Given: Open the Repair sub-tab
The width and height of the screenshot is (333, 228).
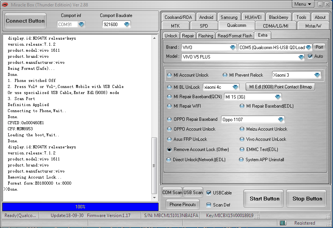Looking at the screenshot, I should point(188,35).
